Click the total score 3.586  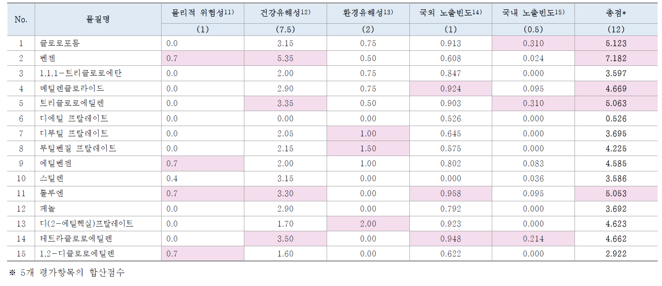pos(616,178)
